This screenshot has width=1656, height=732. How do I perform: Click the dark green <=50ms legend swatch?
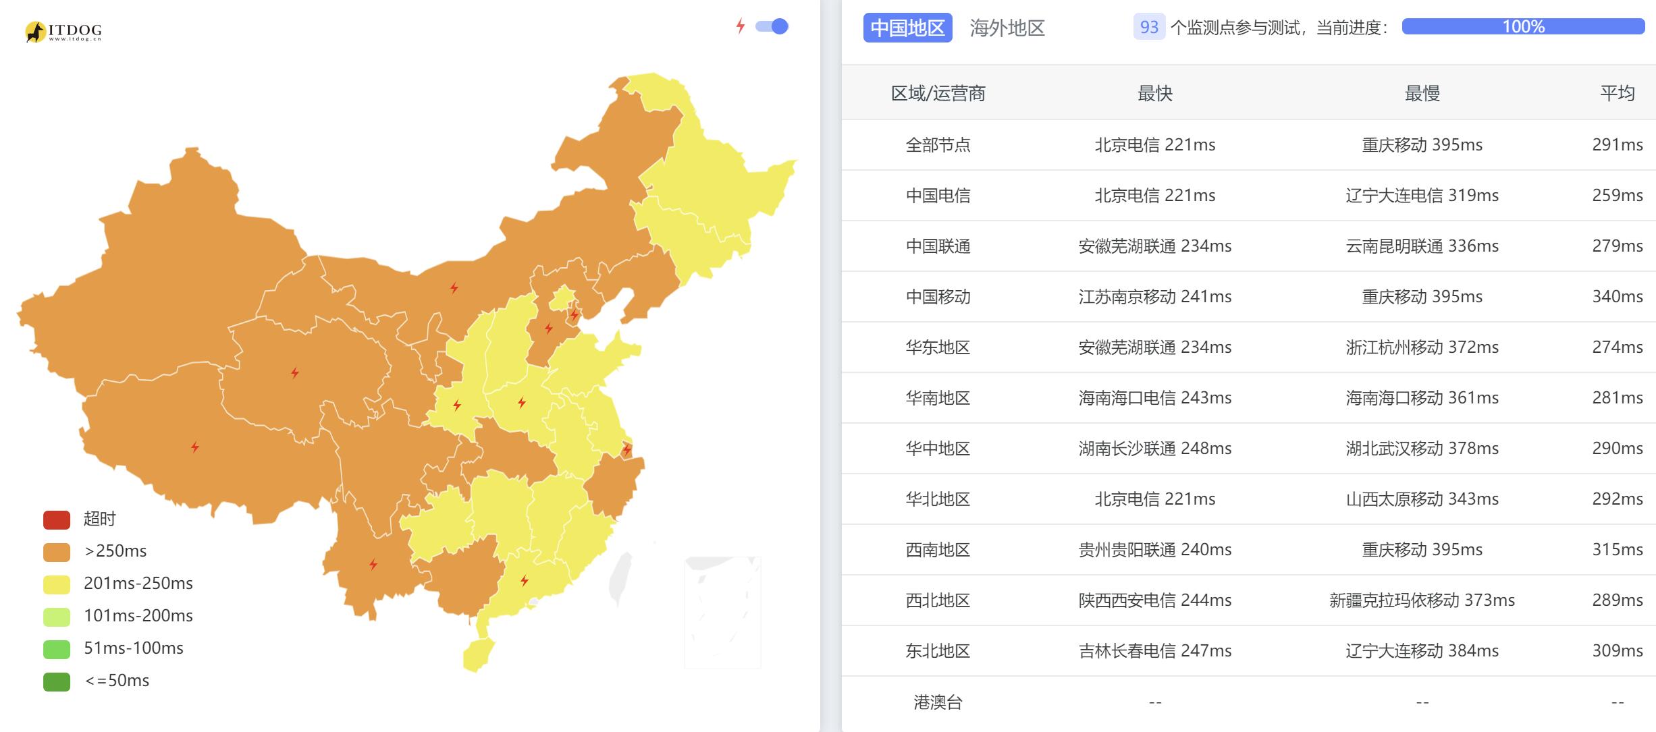pyautogui.click(x=57, y=681)
